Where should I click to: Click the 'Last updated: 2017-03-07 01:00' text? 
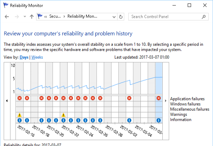tap(142, 57)
